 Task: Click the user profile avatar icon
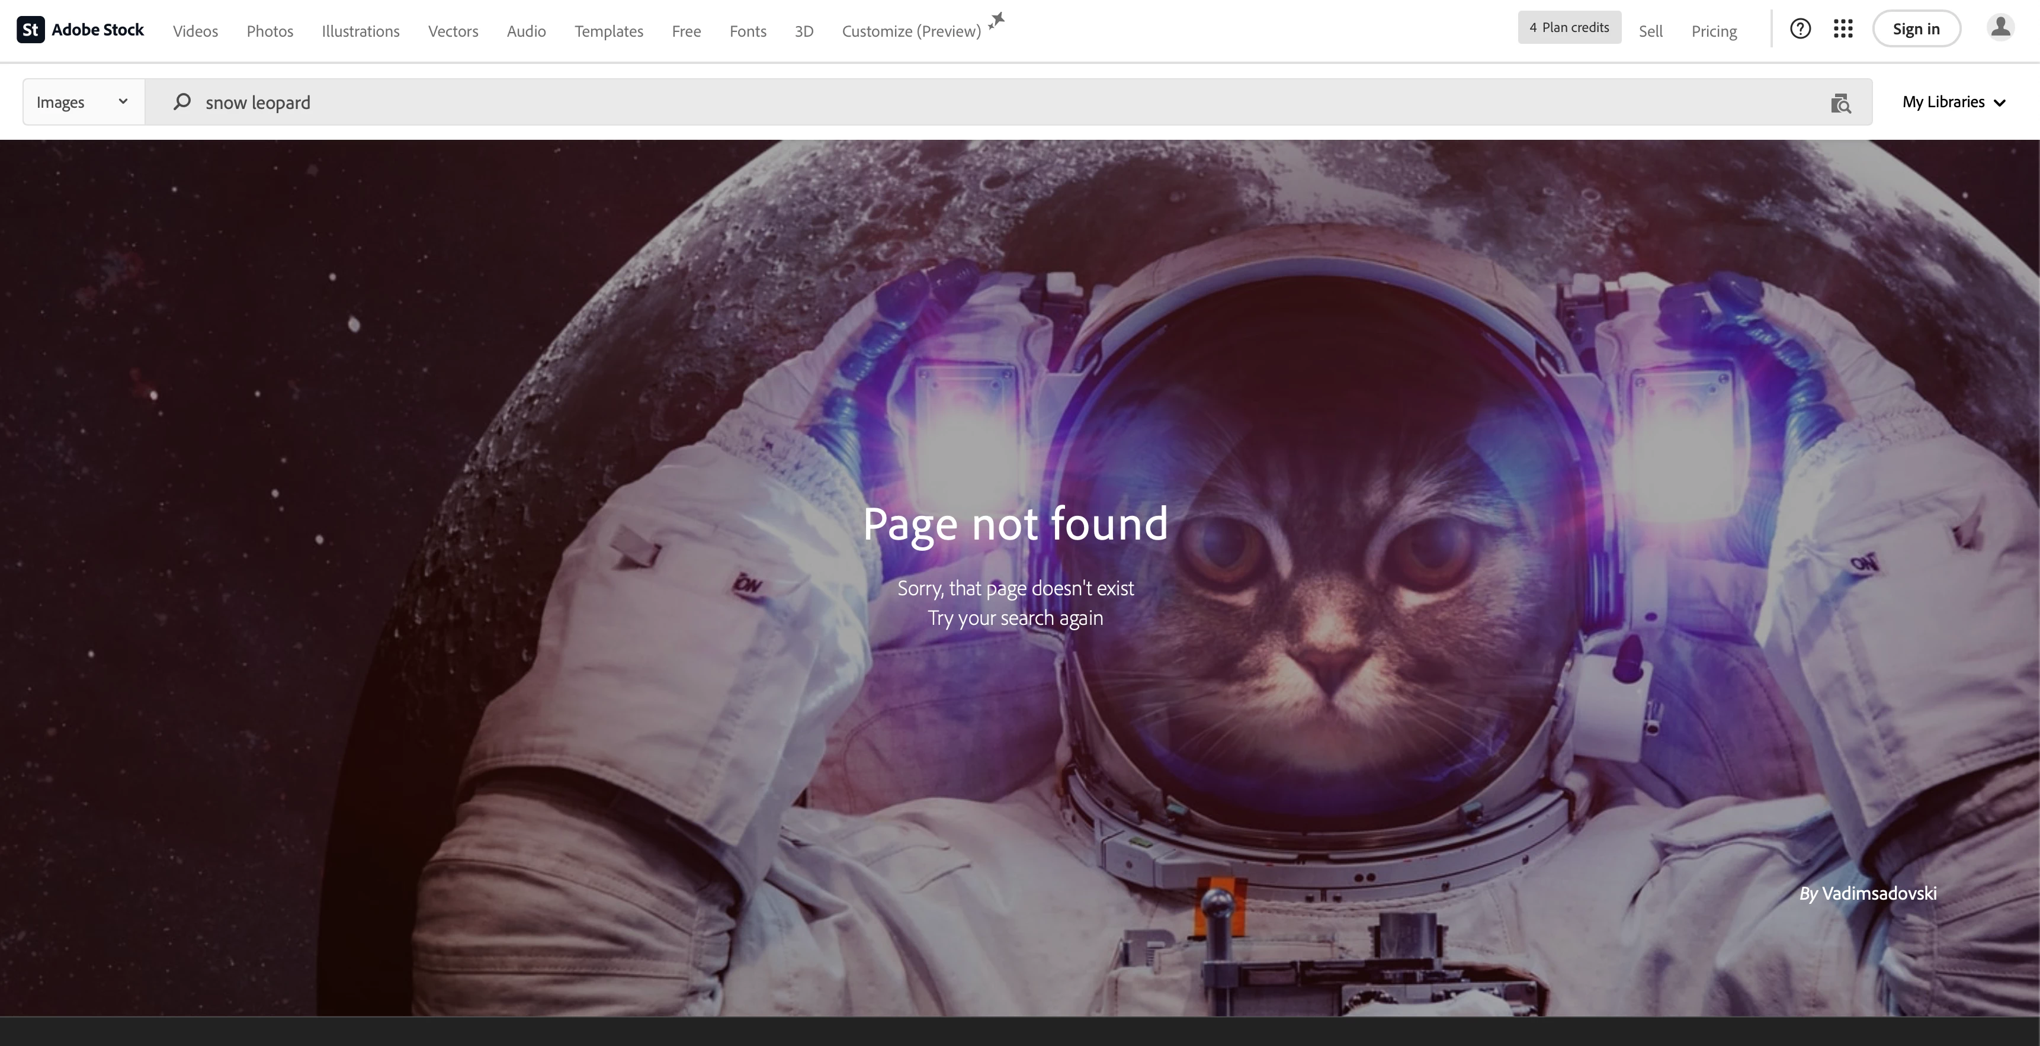click(2000, 28)
